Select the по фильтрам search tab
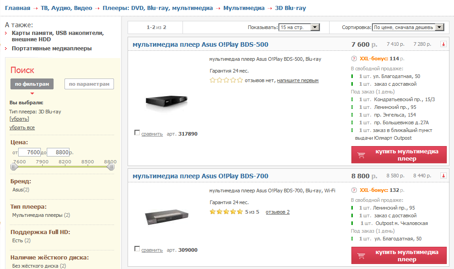454x269 pixels. [x=32, y=84]
